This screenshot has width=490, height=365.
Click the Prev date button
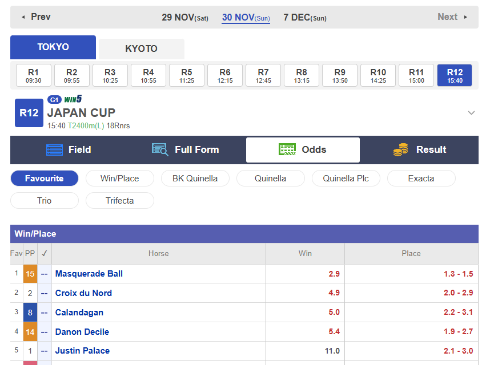36,17
